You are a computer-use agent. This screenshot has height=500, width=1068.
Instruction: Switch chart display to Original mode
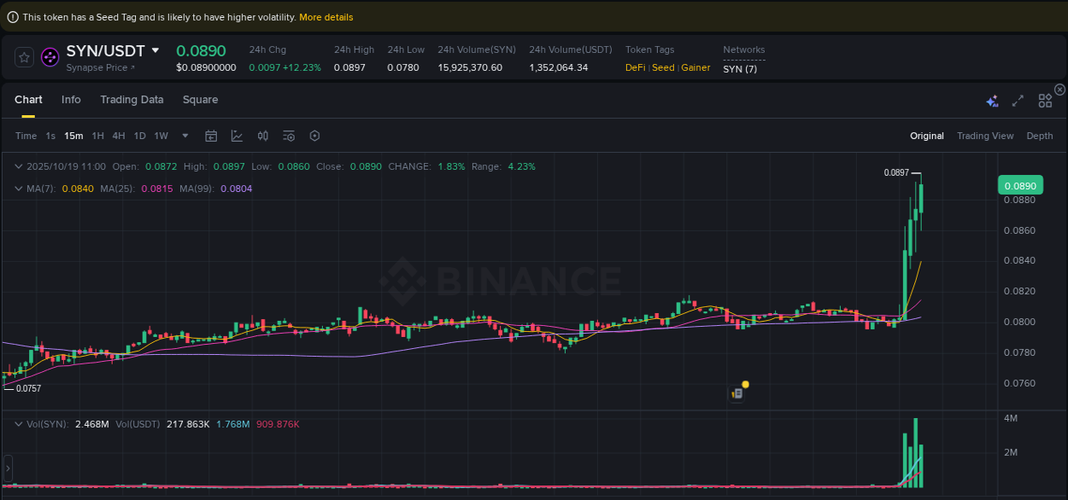point(927,136)
